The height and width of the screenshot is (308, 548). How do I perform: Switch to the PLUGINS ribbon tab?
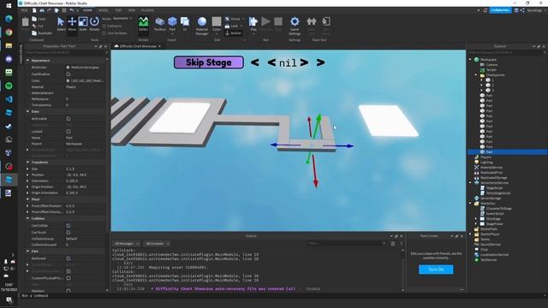tap(147, 10)
